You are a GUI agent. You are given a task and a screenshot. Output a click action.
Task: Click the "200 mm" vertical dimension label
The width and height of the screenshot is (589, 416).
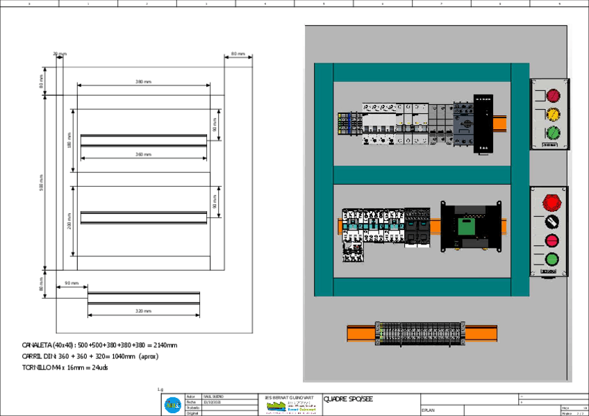(x=69, y=221)
